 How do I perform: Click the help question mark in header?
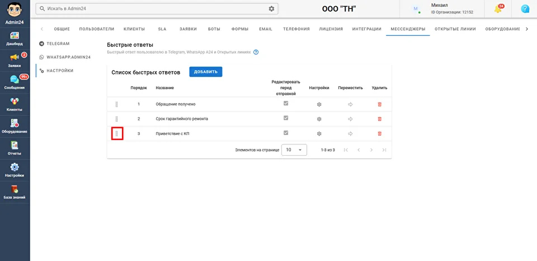click(x=525, y=9)
